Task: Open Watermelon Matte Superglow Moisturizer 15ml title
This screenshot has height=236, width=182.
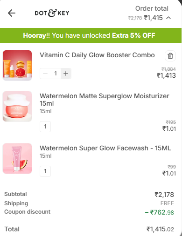Action: (105, 100)
